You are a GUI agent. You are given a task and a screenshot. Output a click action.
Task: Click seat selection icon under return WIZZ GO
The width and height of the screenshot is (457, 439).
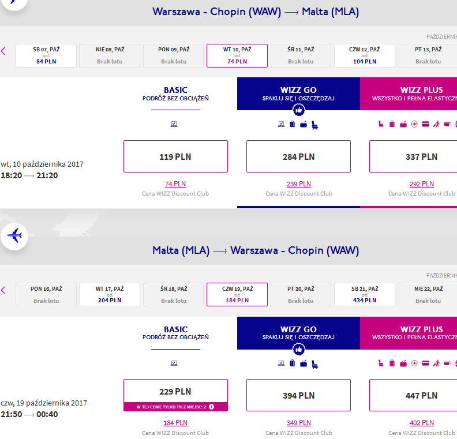[x=315, y=365]
